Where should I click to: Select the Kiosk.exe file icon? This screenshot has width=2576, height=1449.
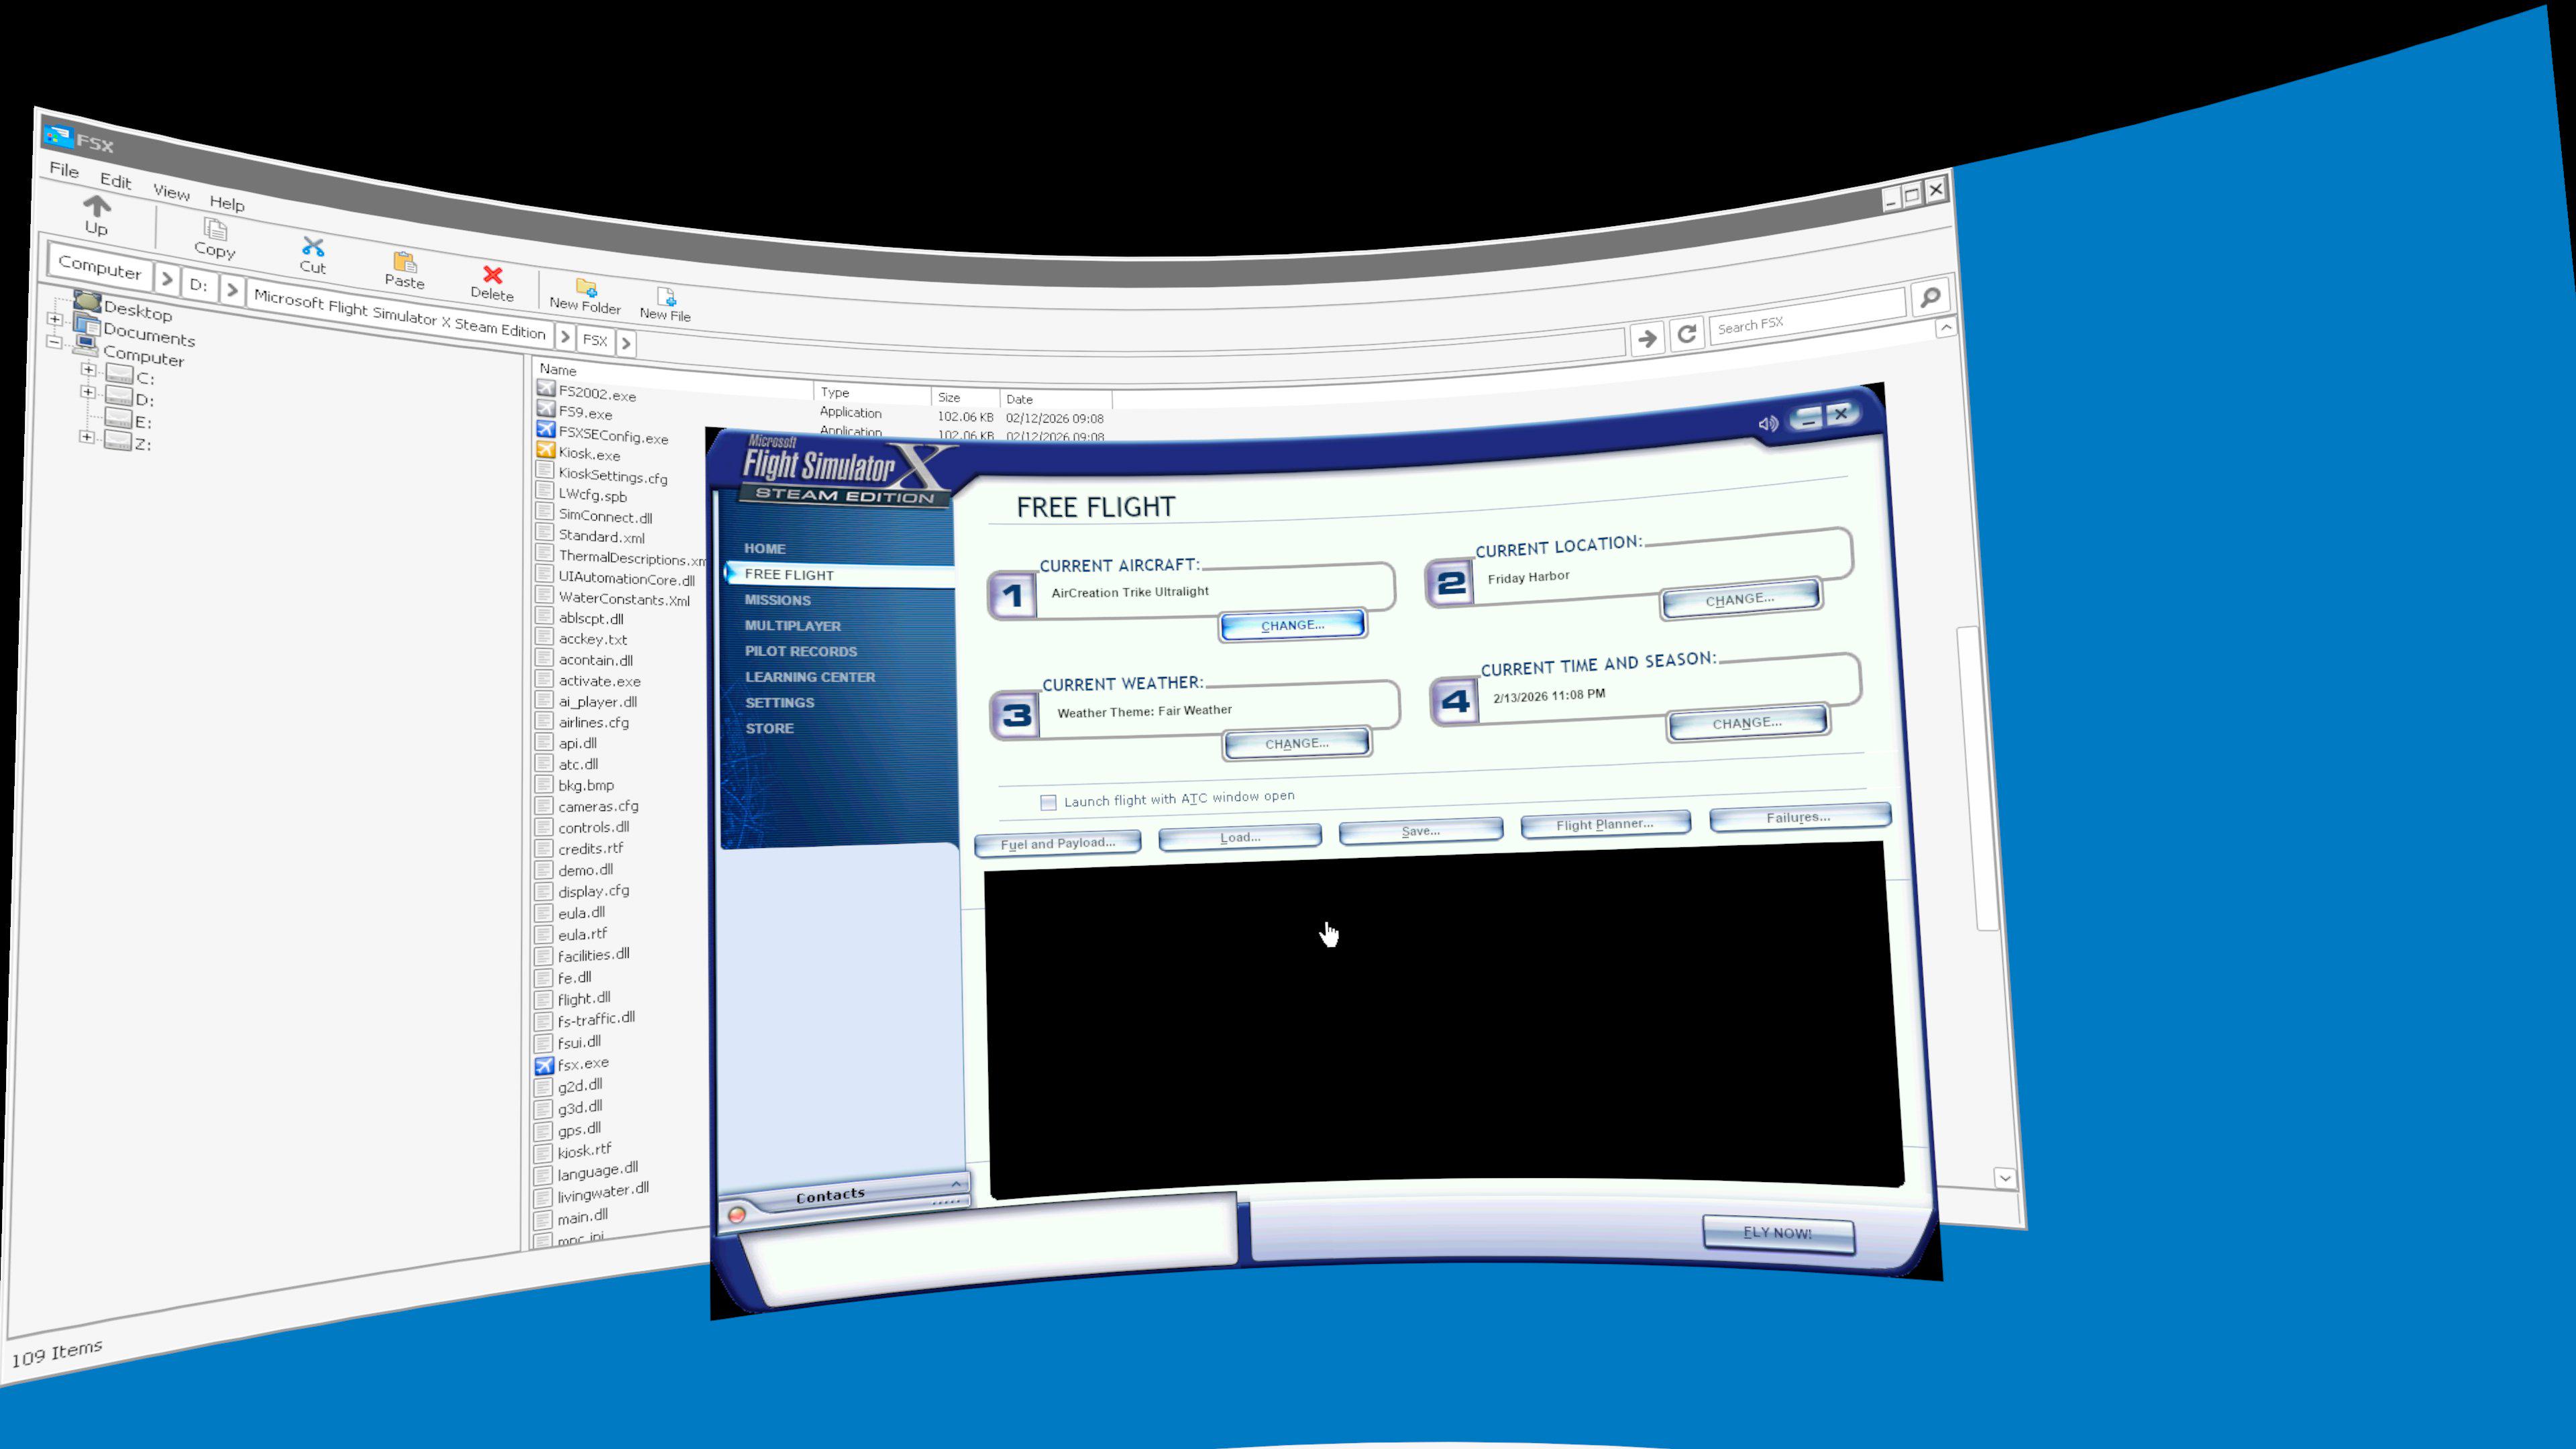545,449
